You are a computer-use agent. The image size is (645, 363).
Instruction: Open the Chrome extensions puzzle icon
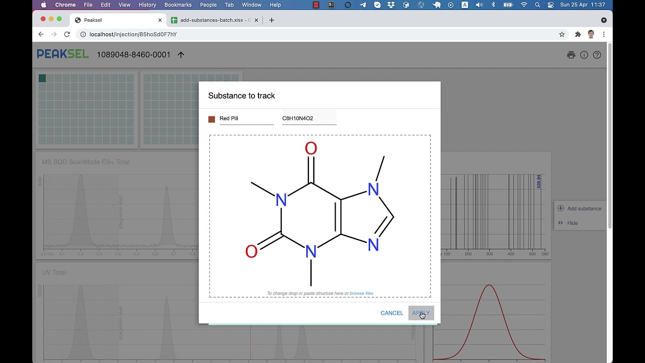[578, 34]
